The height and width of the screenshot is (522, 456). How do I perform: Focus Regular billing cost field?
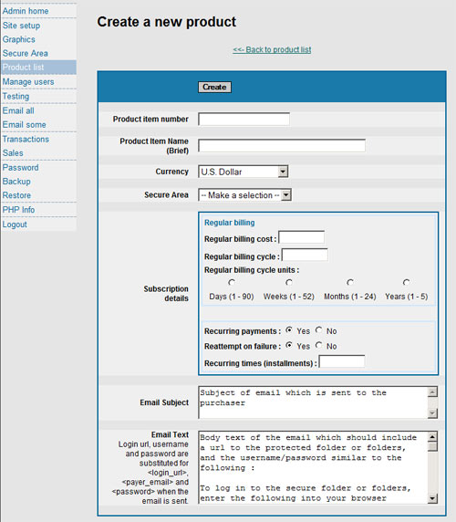(301, 237)
